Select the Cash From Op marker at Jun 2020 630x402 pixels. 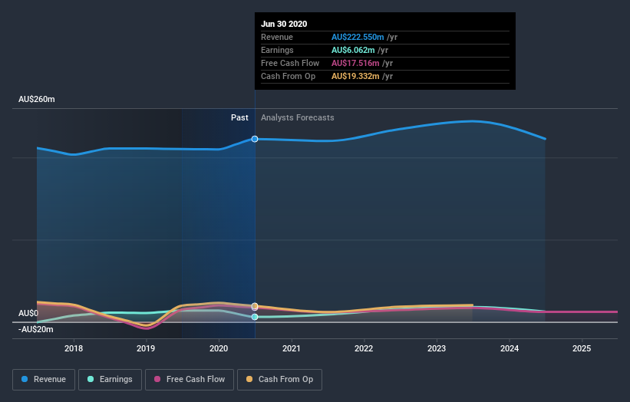pyautogui.click(x=255, y=306)
